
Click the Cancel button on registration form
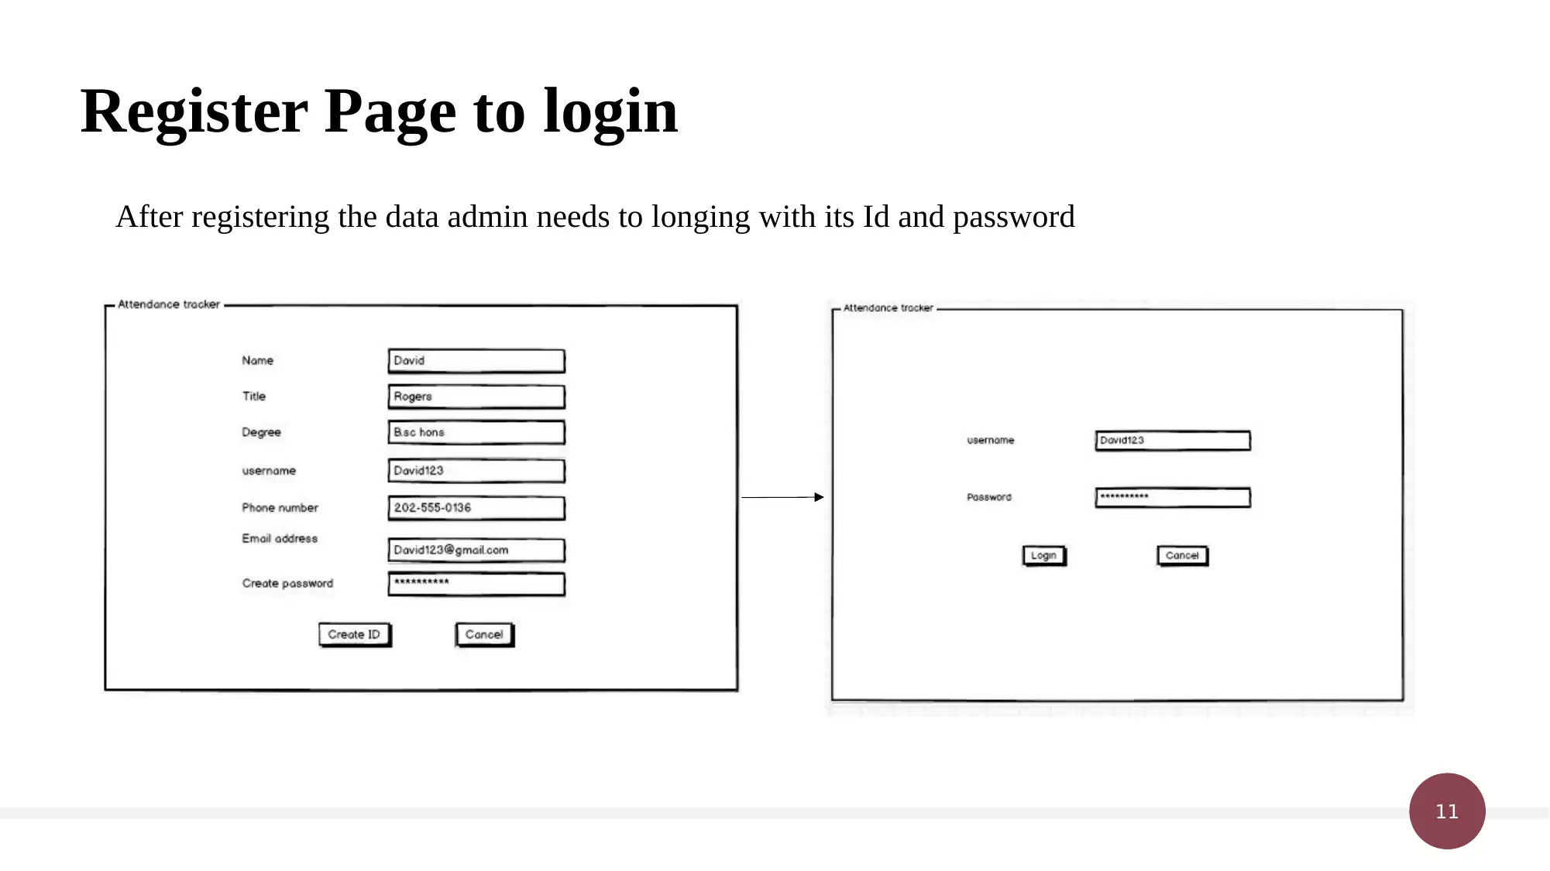point(483,634)
